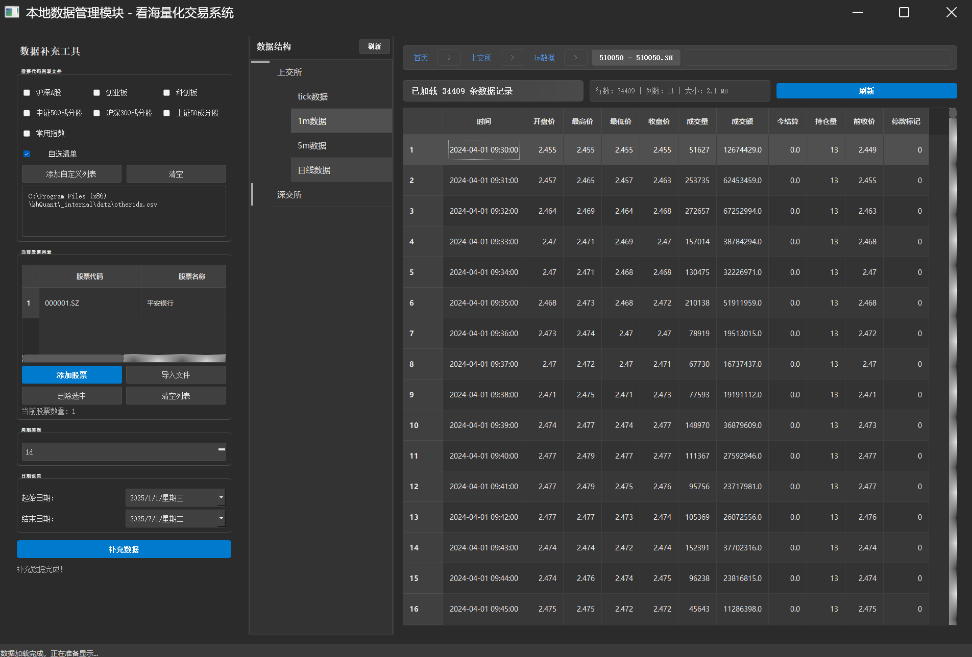Image resolution: width=972 pixels, height=657 pixels.
Task: Open the 自选清单 link
Action: click(62, 154)
